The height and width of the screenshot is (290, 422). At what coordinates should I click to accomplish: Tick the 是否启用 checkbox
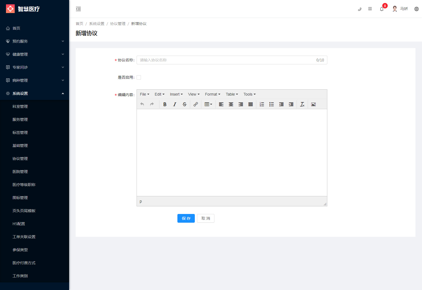(x=139, y=77)
